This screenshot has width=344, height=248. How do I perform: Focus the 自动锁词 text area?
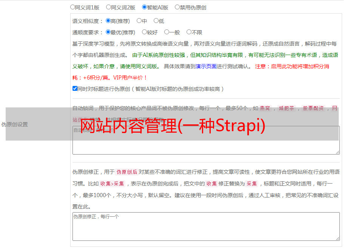pos(206,140)
